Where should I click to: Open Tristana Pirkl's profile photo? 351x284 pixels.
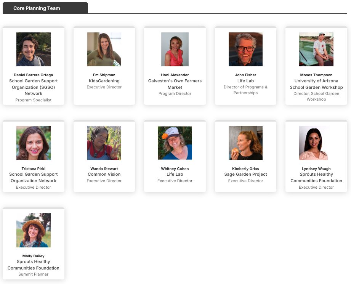[34, 143]
